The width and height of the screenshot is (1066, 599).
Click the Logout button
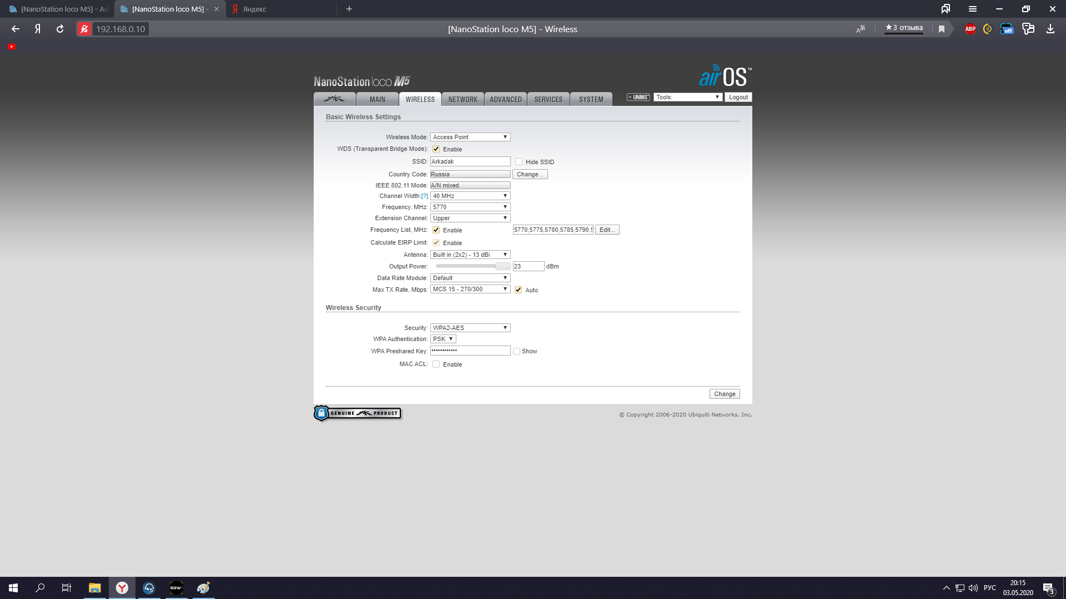point(738,97)
